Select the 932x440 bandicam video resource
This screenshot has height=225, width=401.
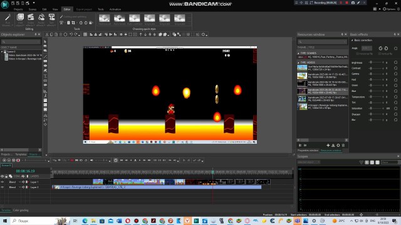(x=323, y=99)
